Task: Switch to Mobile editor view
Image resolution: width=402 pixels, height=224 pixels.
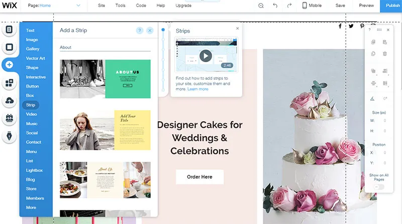Action: pyautogui.click(x=312, y=6)
